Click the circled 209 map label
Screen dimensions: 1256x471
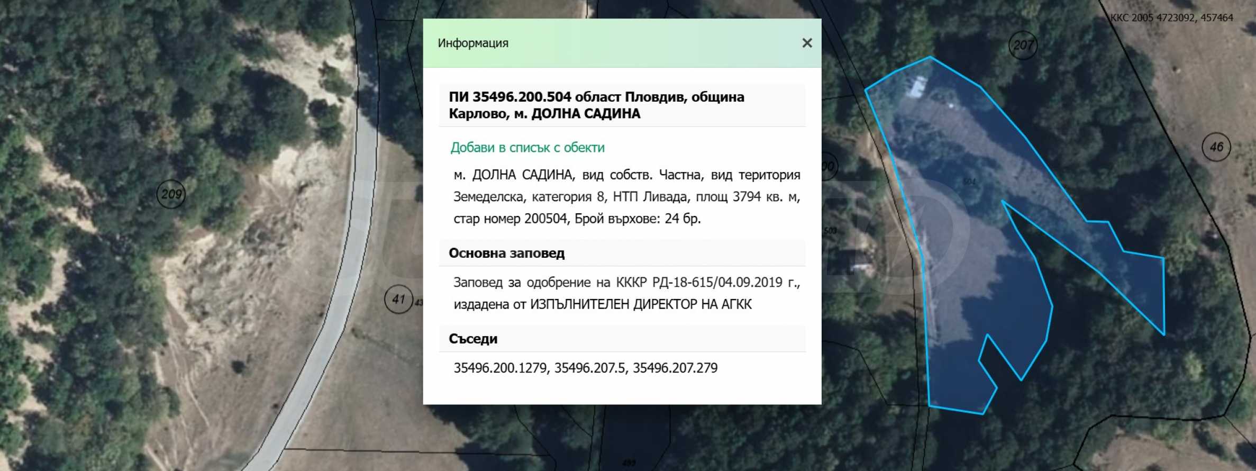(x=171, y=194)
